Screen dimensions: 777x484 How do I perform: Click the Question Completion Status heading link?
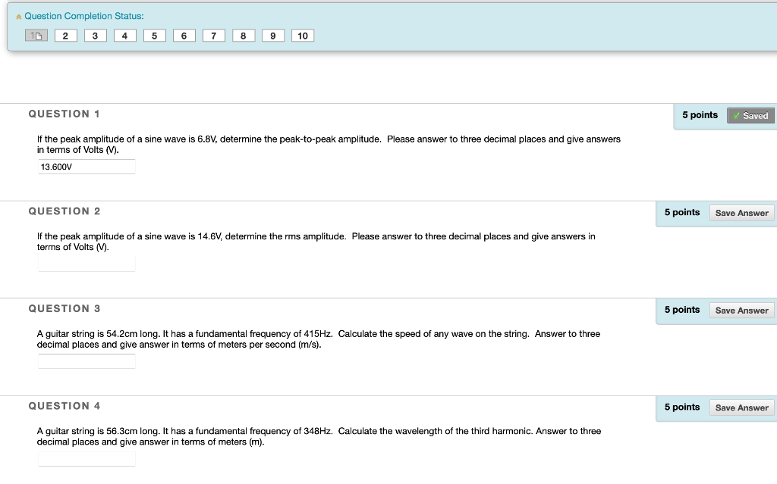[x=84, y=17]
